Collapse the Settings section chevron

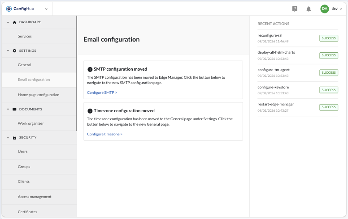point(8,51)
